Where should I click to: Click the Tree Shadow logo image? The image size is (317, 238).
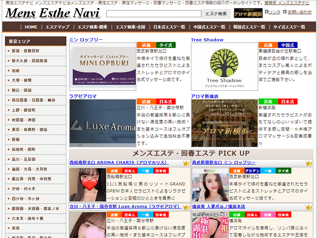(x=225, y=67)
